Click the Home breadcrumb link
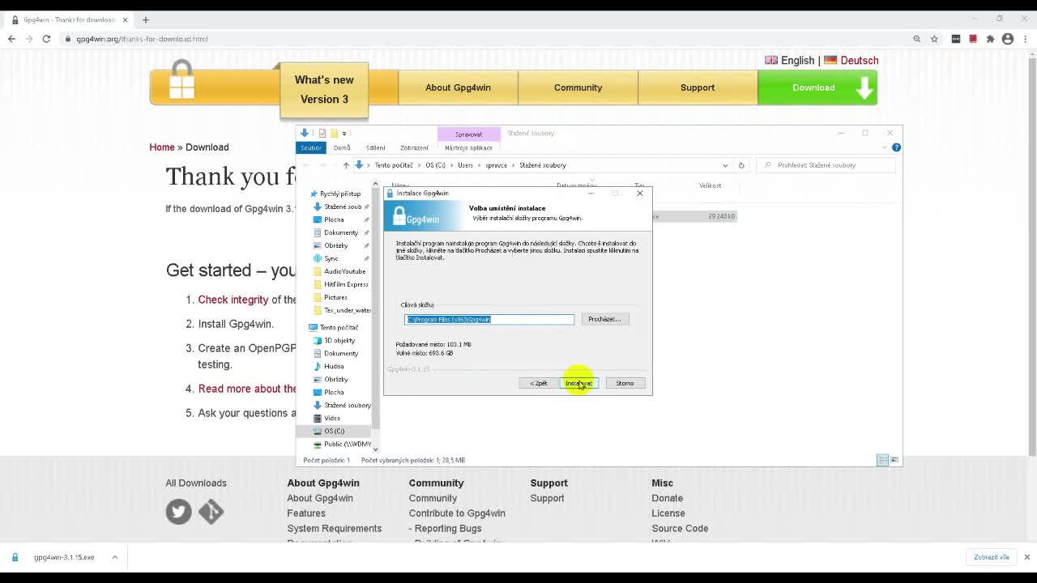Screen dimensions: 1037x583 pyautogui.click(x=162, y=147)
